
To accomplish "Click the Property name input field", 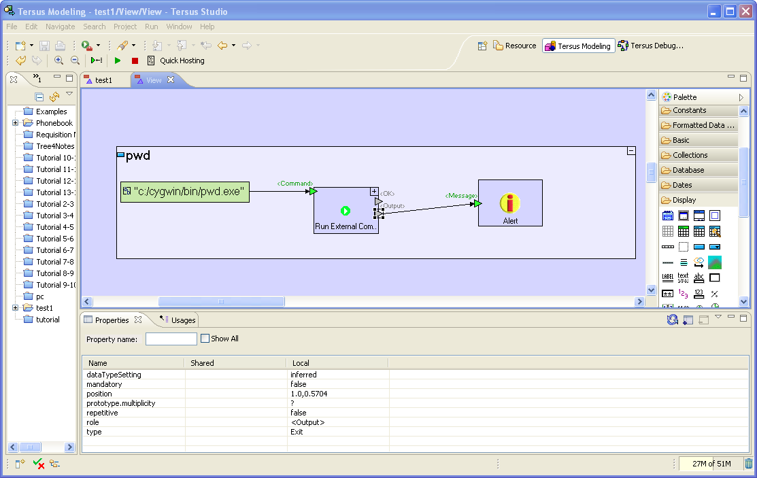I will tap(171, 339).
